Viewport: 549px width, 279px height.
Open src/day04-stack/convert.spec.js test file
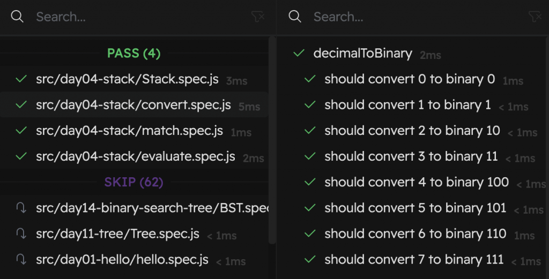click(133, 105)
